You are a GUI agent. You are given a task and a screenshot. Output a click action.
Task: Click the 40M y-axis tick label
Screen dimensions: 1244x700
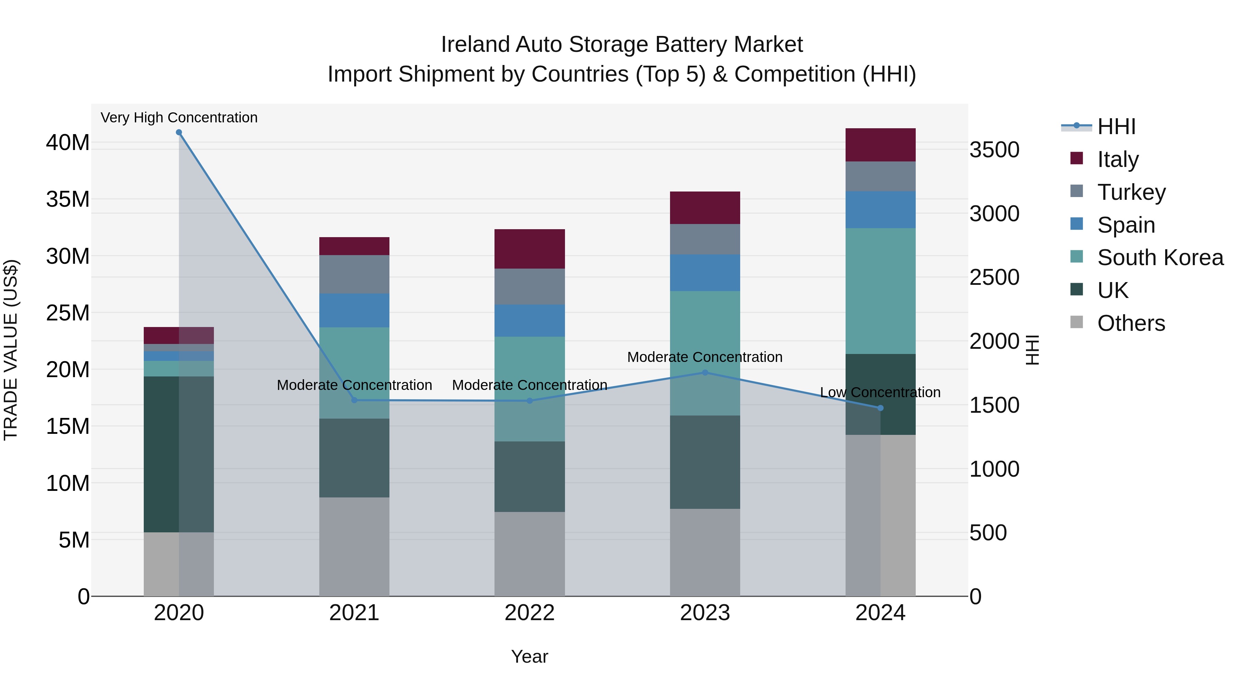[68, 142]
